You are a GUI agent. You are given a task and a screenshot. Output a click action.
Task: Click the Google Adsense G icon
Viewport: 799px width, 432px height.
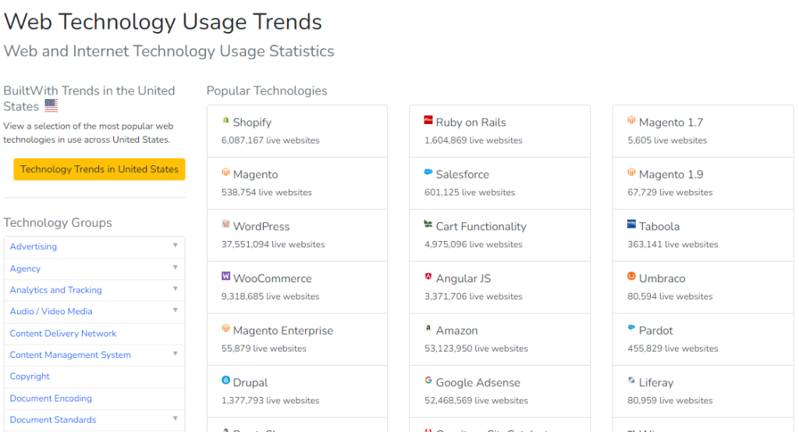pos(428,380)
